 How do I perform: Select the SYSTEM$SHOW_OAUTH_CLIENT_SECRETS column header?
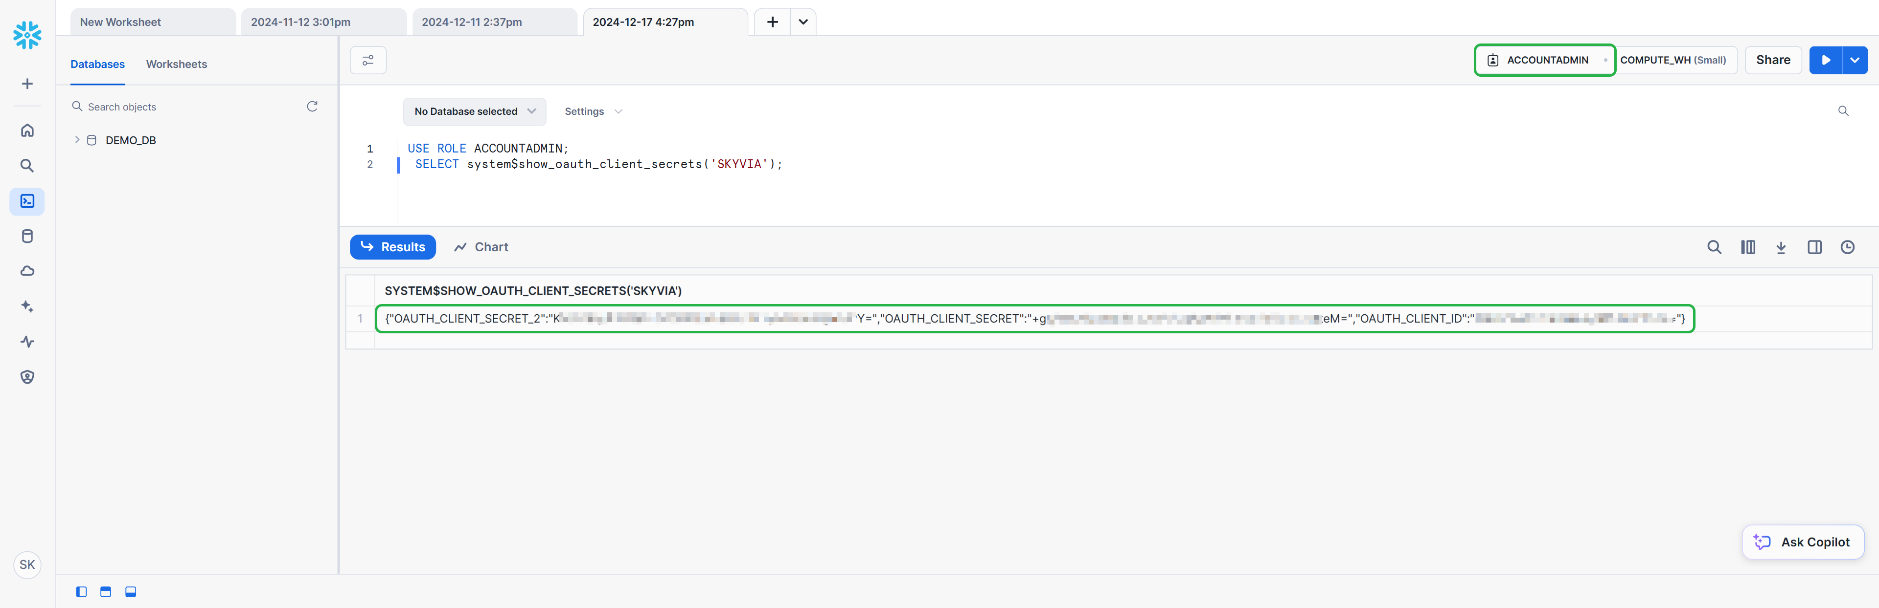point(533,290)
